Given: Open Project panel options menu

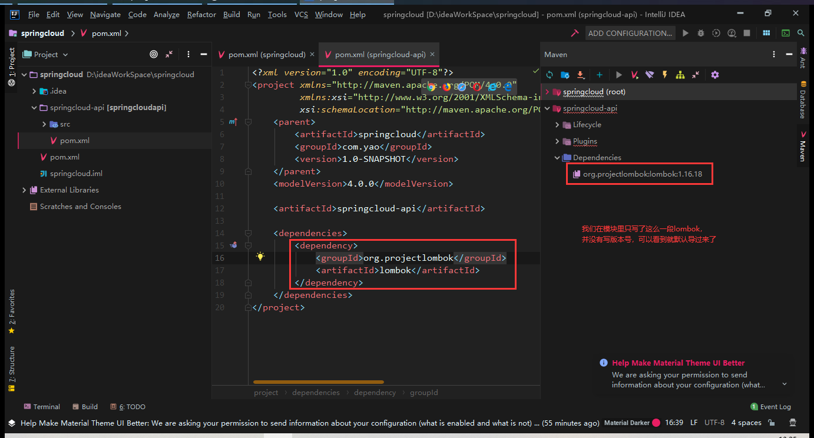Looking at the screenshot, I should click(188, 54).
